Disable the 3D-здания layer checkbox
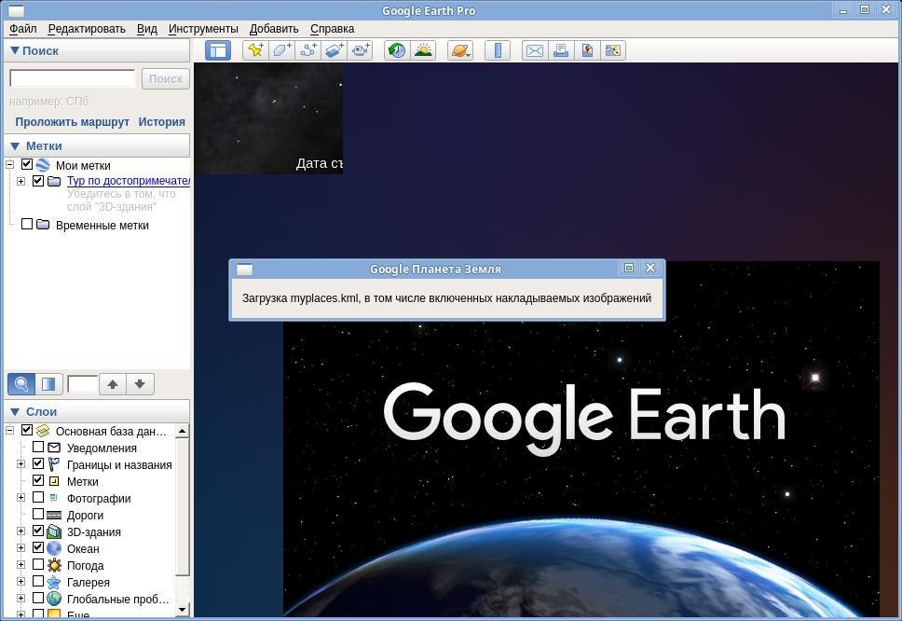 [38, 531]
